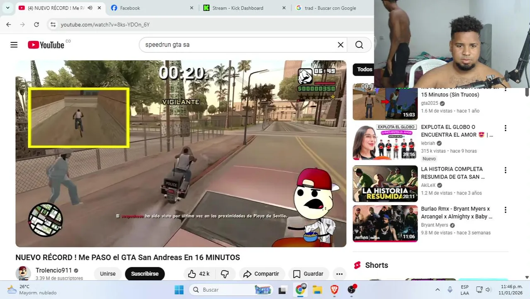The image size is (530, 299).
Task: Open Google Chrome in the taskbar
Action: 300,290
